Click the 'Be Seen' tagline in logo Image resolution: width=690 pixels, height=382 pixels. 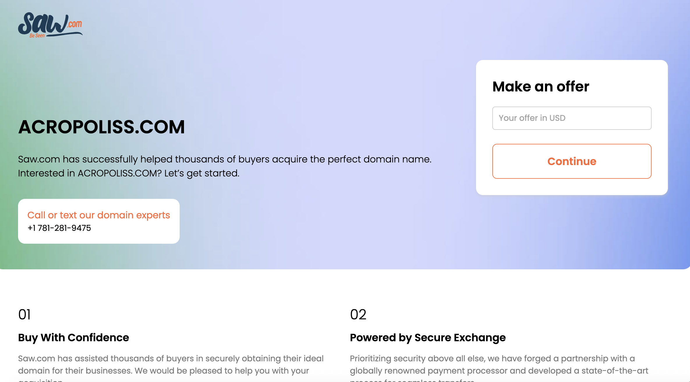pos(37,36)
